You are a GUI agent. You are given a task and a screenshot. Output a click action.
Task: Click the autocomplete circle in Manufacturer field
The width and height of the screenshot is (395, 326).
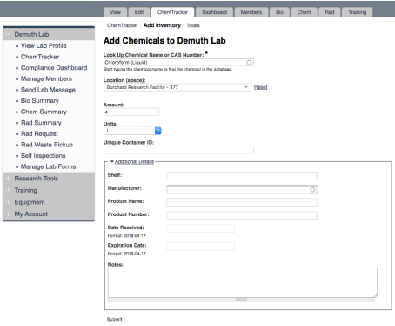pos(312,189)
